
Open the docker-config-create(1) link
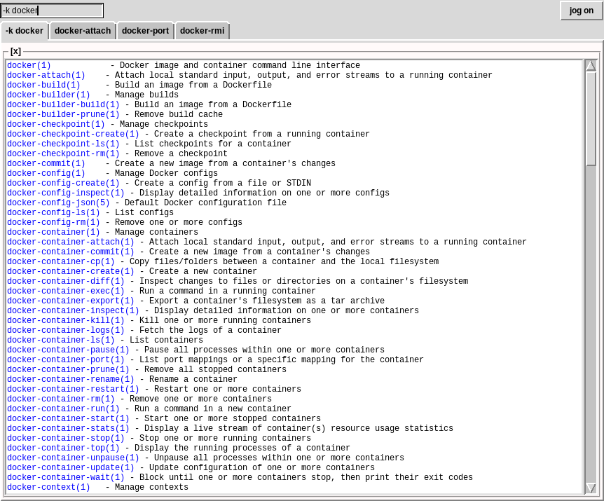click(63, 184)
